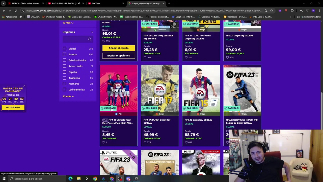Open the GOG.com bookmark
Screen dimensions: 323x182
click(33, 17)
